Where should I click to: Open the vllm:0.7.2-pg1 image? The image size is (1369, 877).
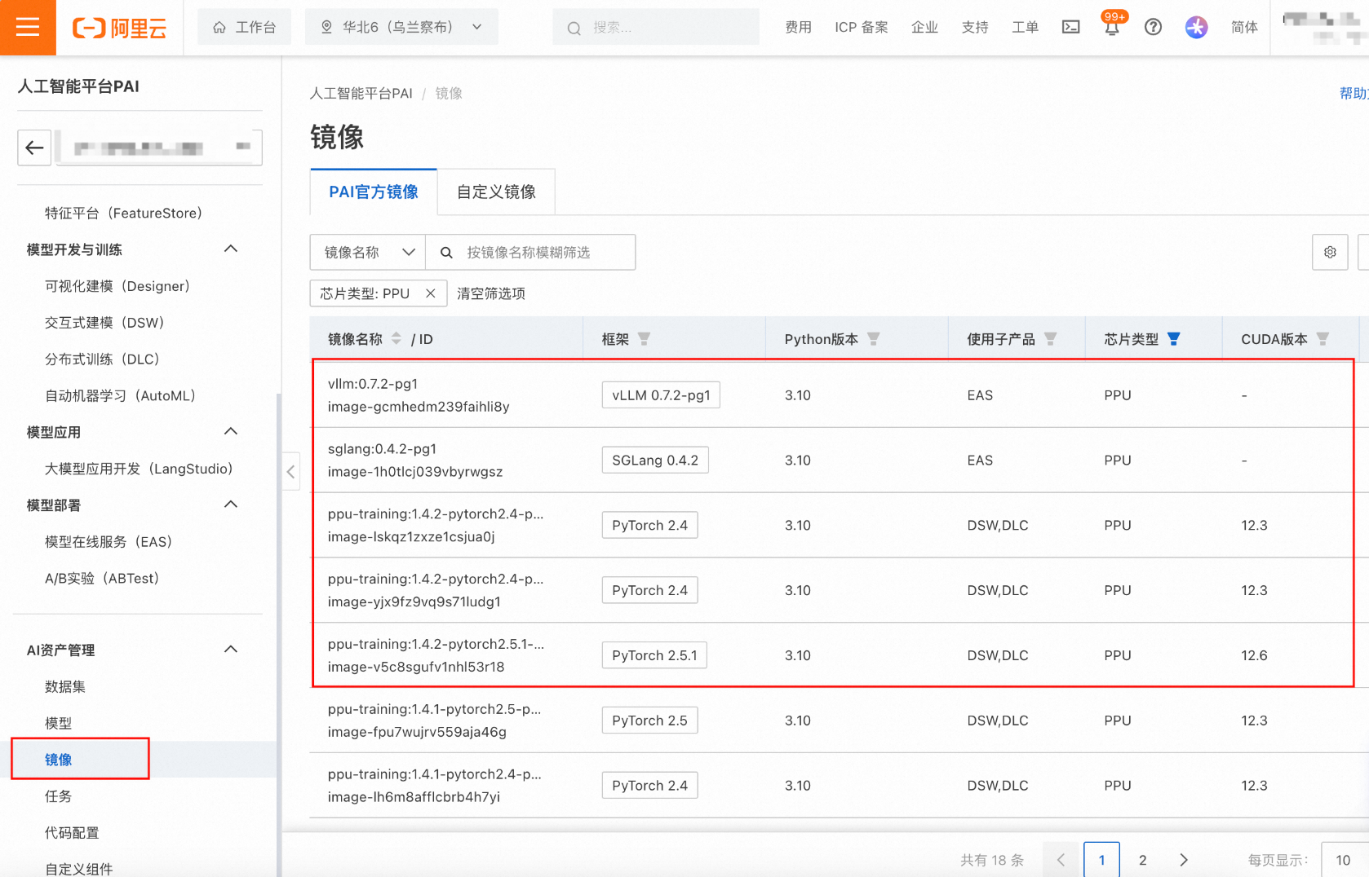[x=372, y=383]
